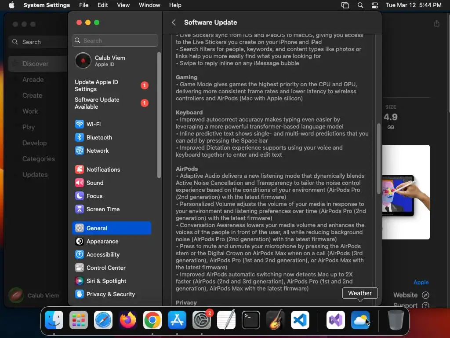Open Notifications bell icon in sidebar
The image size is (450, 338).
(x=80, y=169)
